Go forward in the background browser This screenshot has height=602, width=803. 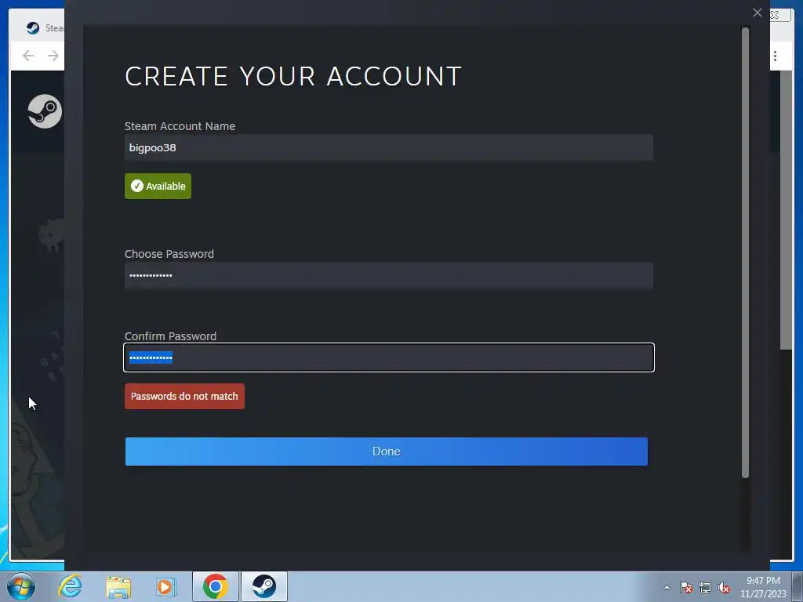tap(53, 56)
